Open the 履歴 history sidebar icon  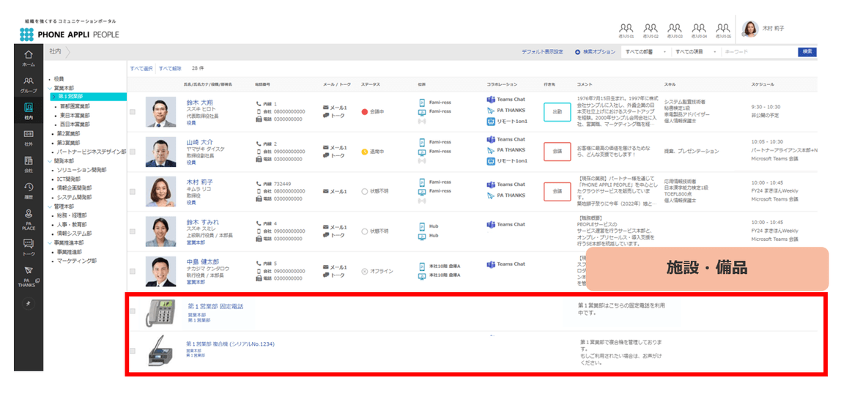pos(29,187)
